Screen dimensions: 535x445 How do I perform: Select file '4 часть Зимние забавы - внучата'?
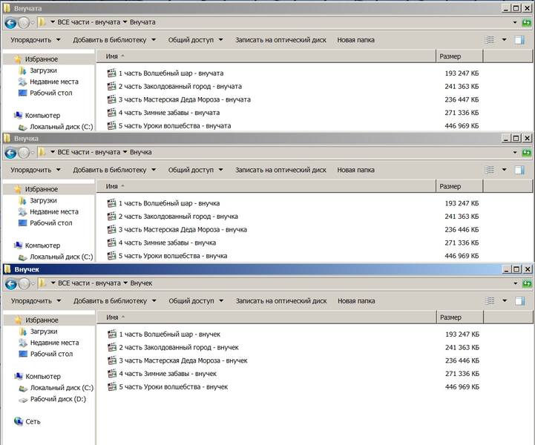point(163,113)
